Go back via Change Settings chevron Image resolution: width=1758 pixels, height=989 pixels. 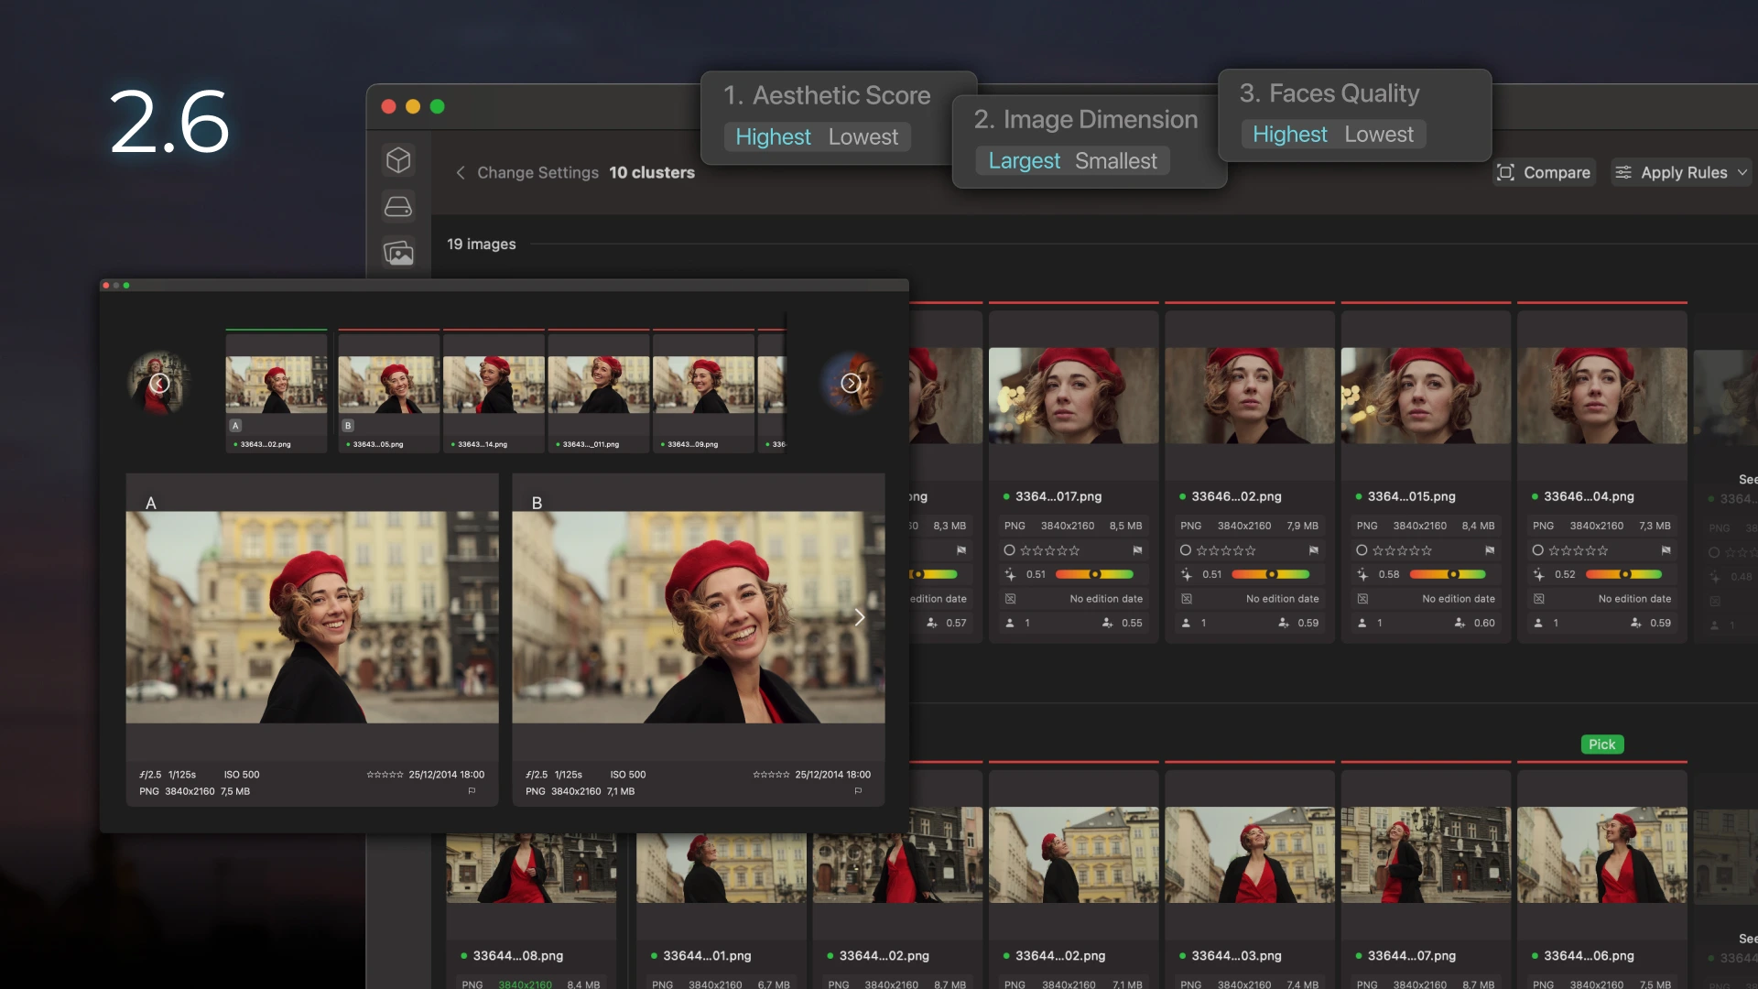(x=461, y=172)
